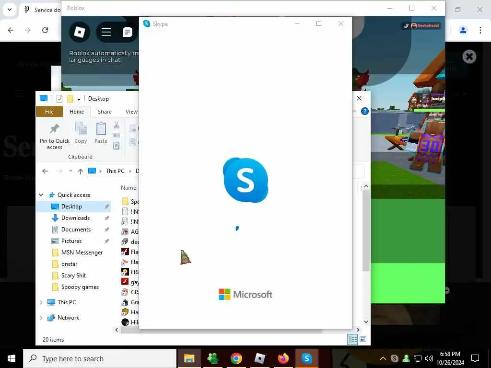The width and height of the screenshot is (491, 368).
Task: Open File Explorer from the taskbar
Action: [189, 358]
